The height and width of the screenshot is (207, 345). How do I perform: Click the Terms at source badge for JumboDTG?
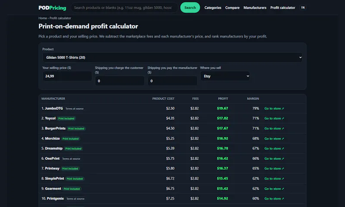click(x=74, y=108)
